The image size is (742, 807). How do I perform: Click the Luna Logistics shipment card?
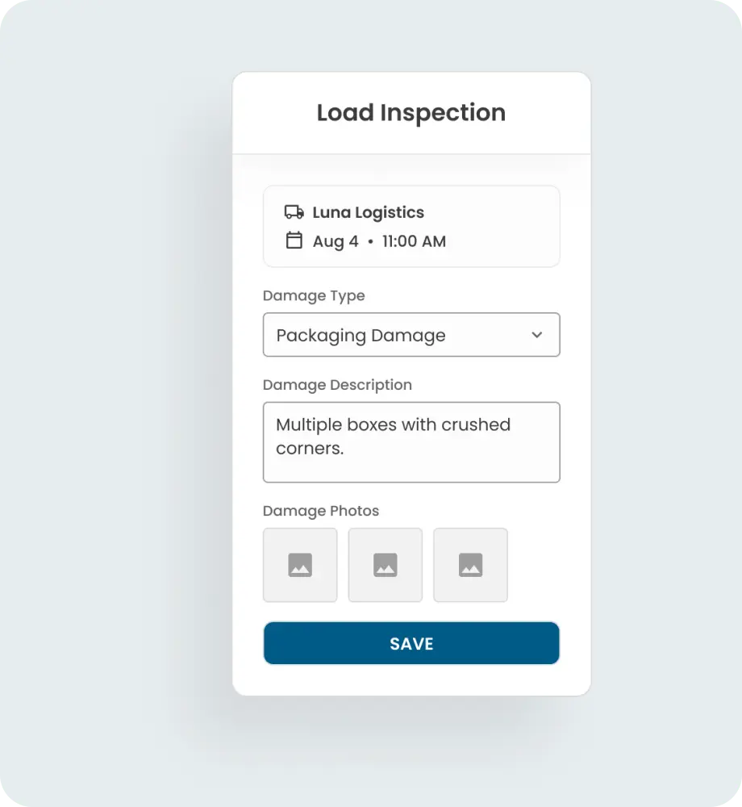411,226
